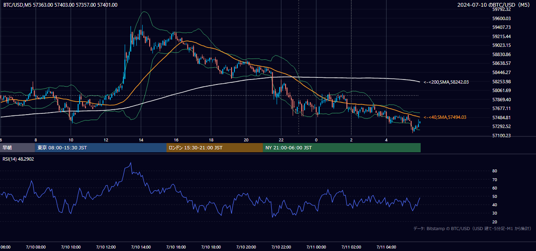Select price axis value 58830.86

coord(501,54)
